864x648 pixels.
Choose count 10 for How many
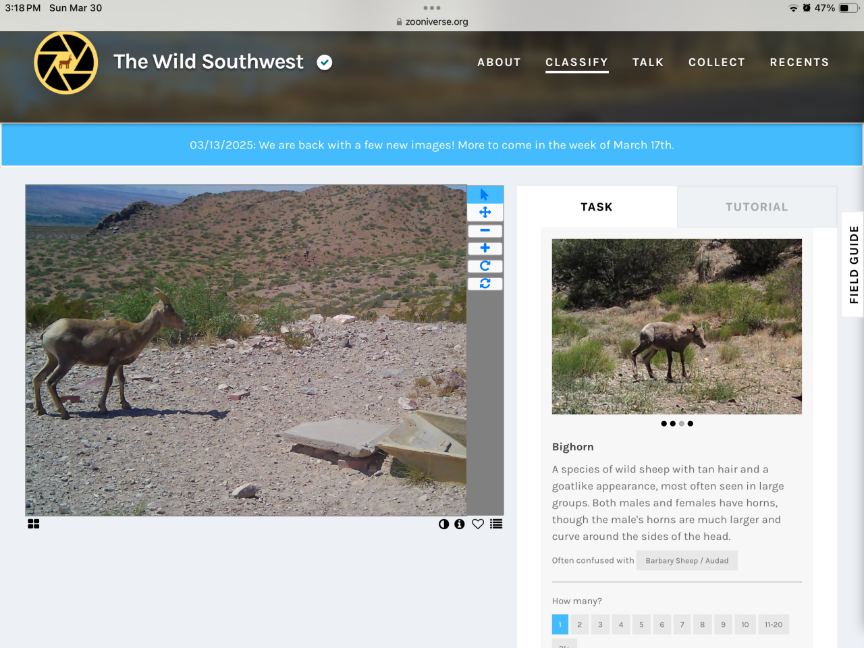pos(745,624)
